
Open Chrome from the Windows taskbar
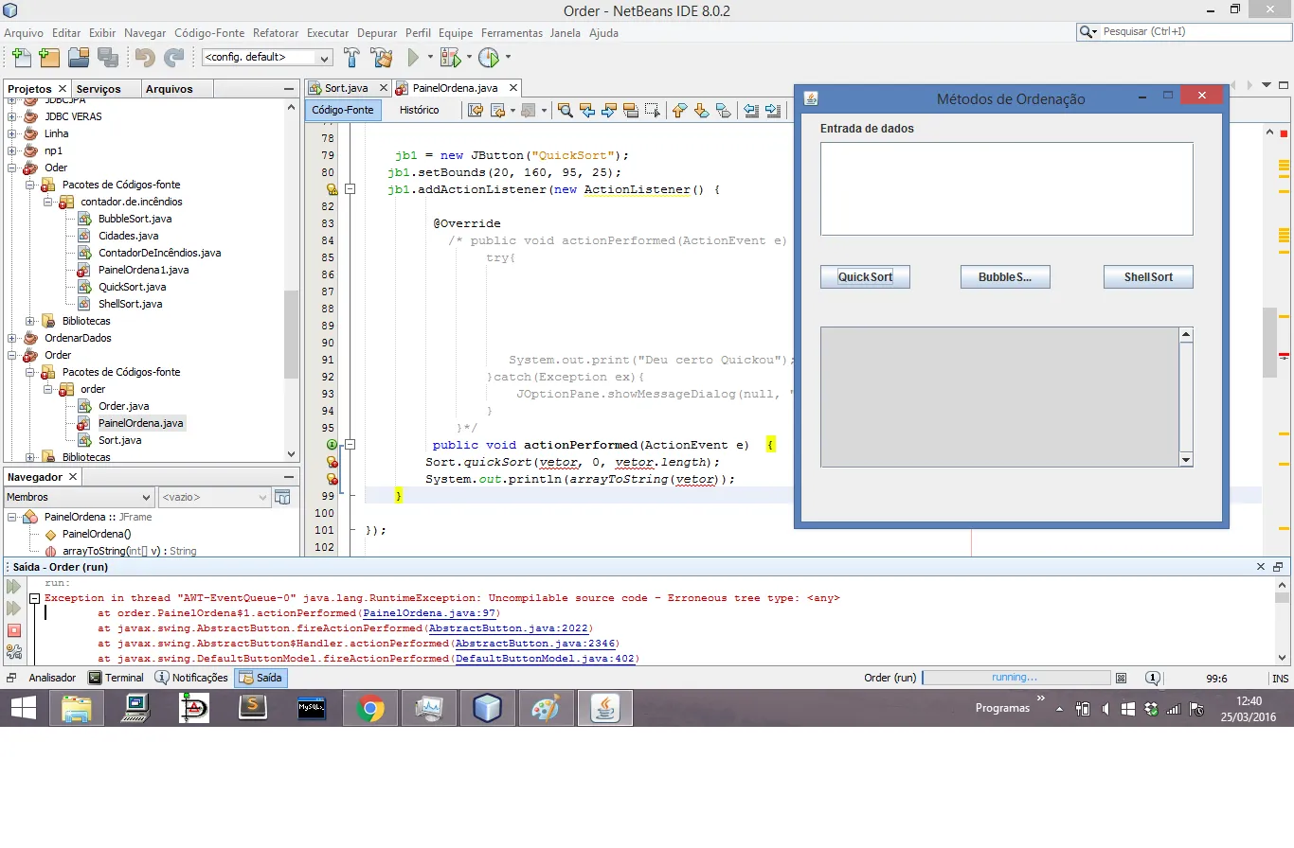point(369,708)
